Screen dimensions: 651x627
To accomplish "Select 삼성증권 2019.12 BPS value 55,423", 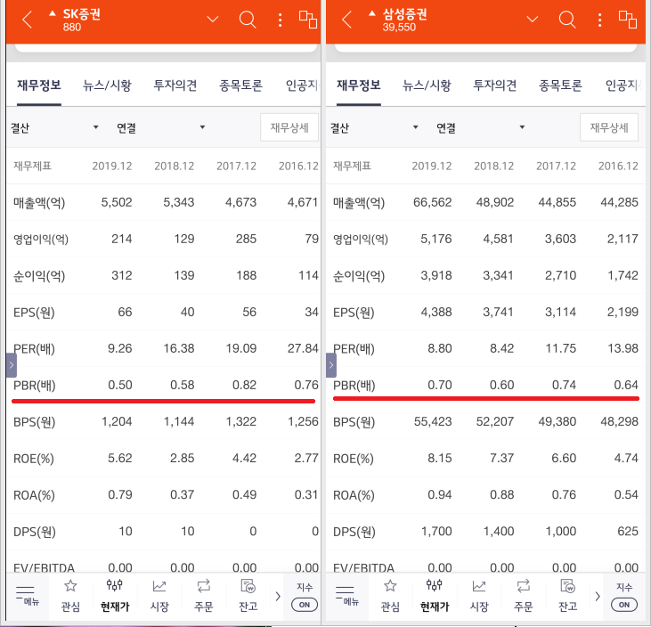I will [x=433, y=421].
